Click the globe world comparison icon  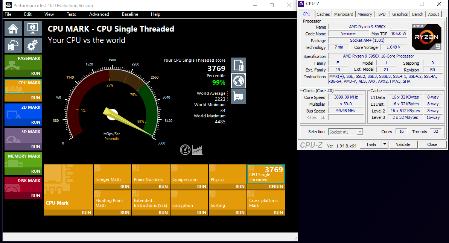click(239, 81)
